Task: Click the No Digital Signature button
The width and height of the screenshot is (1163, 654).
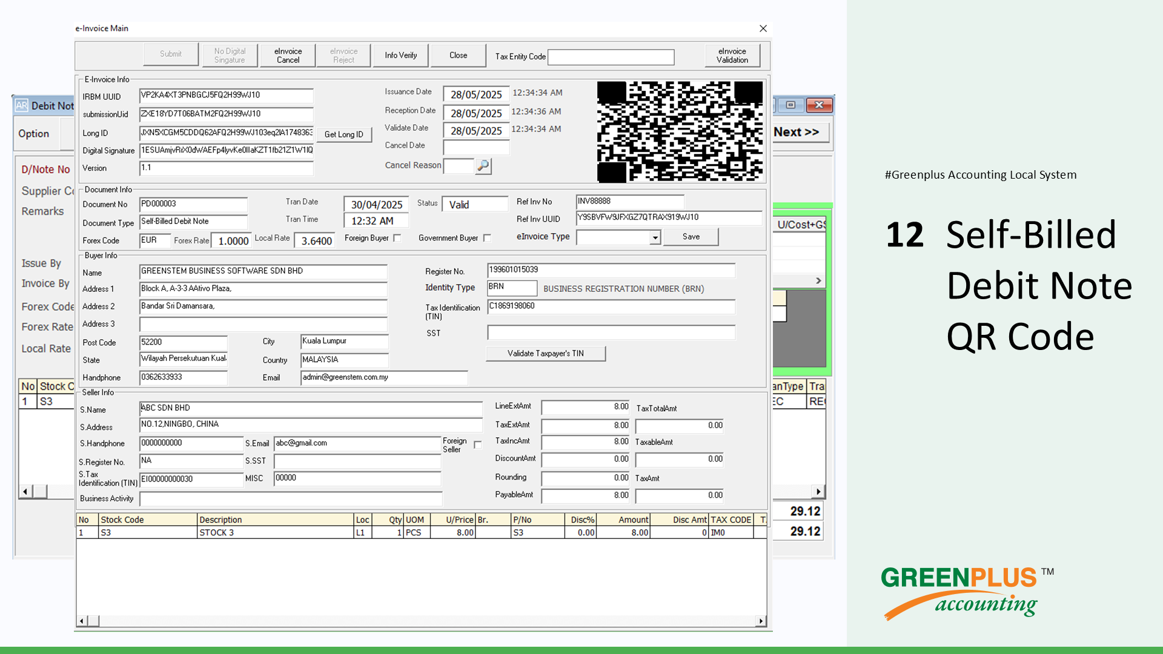Action: 230,55
